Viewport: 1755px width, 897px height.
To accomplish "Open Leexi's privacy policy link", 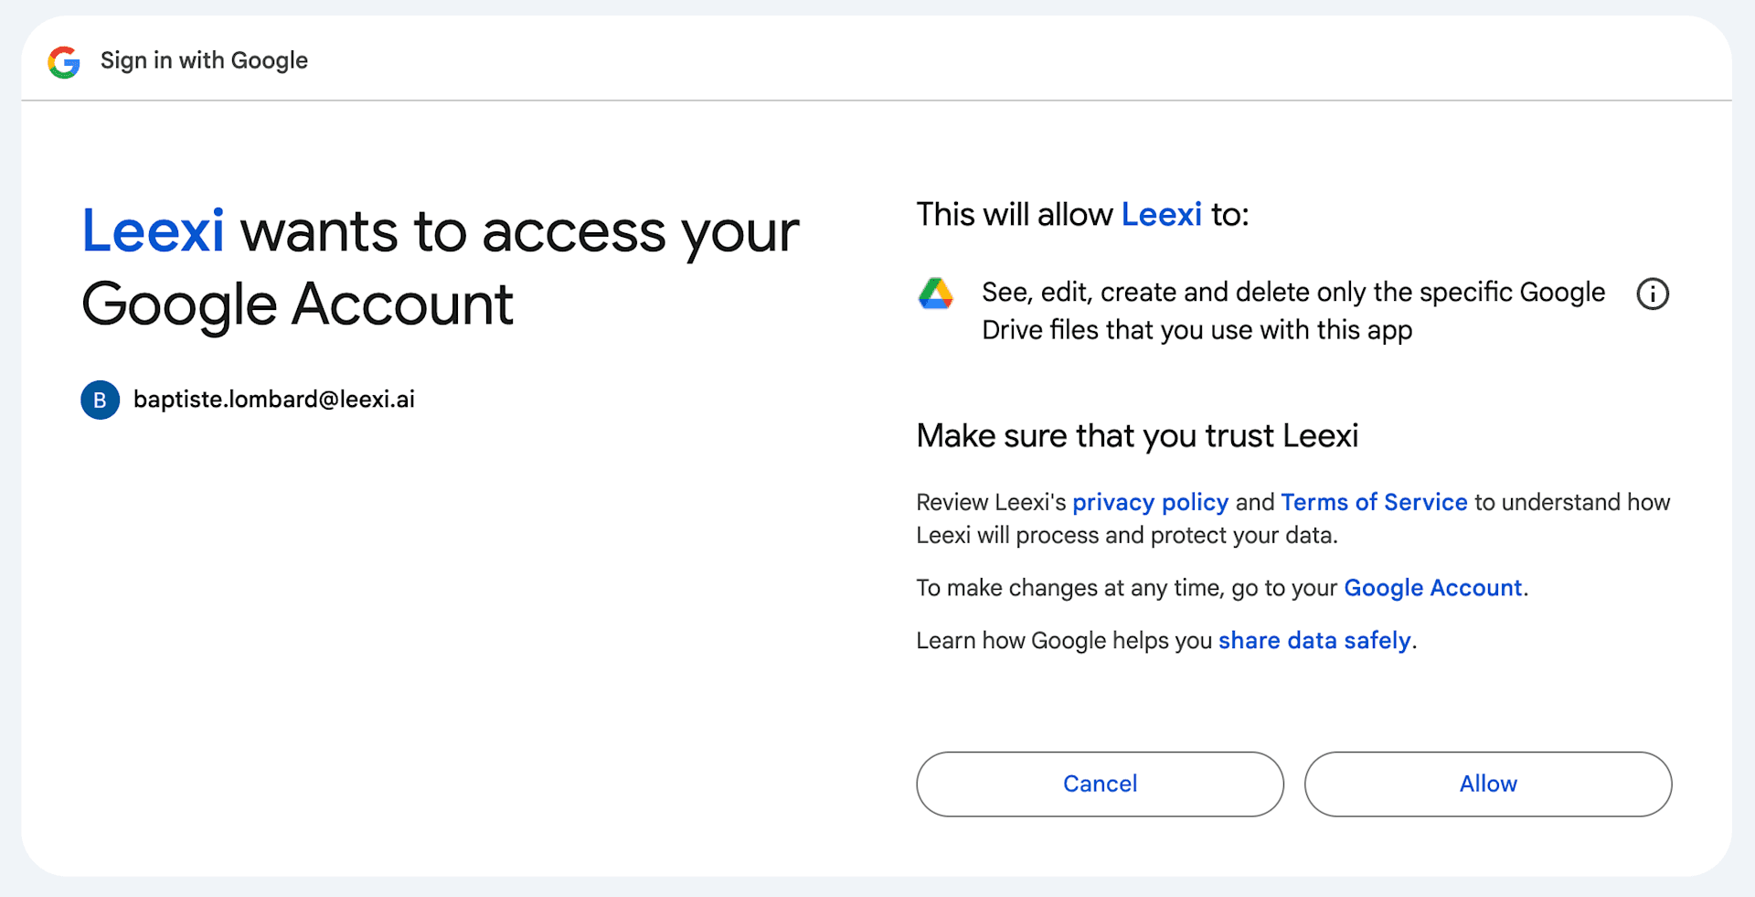I will click(x=1150, y=502).
